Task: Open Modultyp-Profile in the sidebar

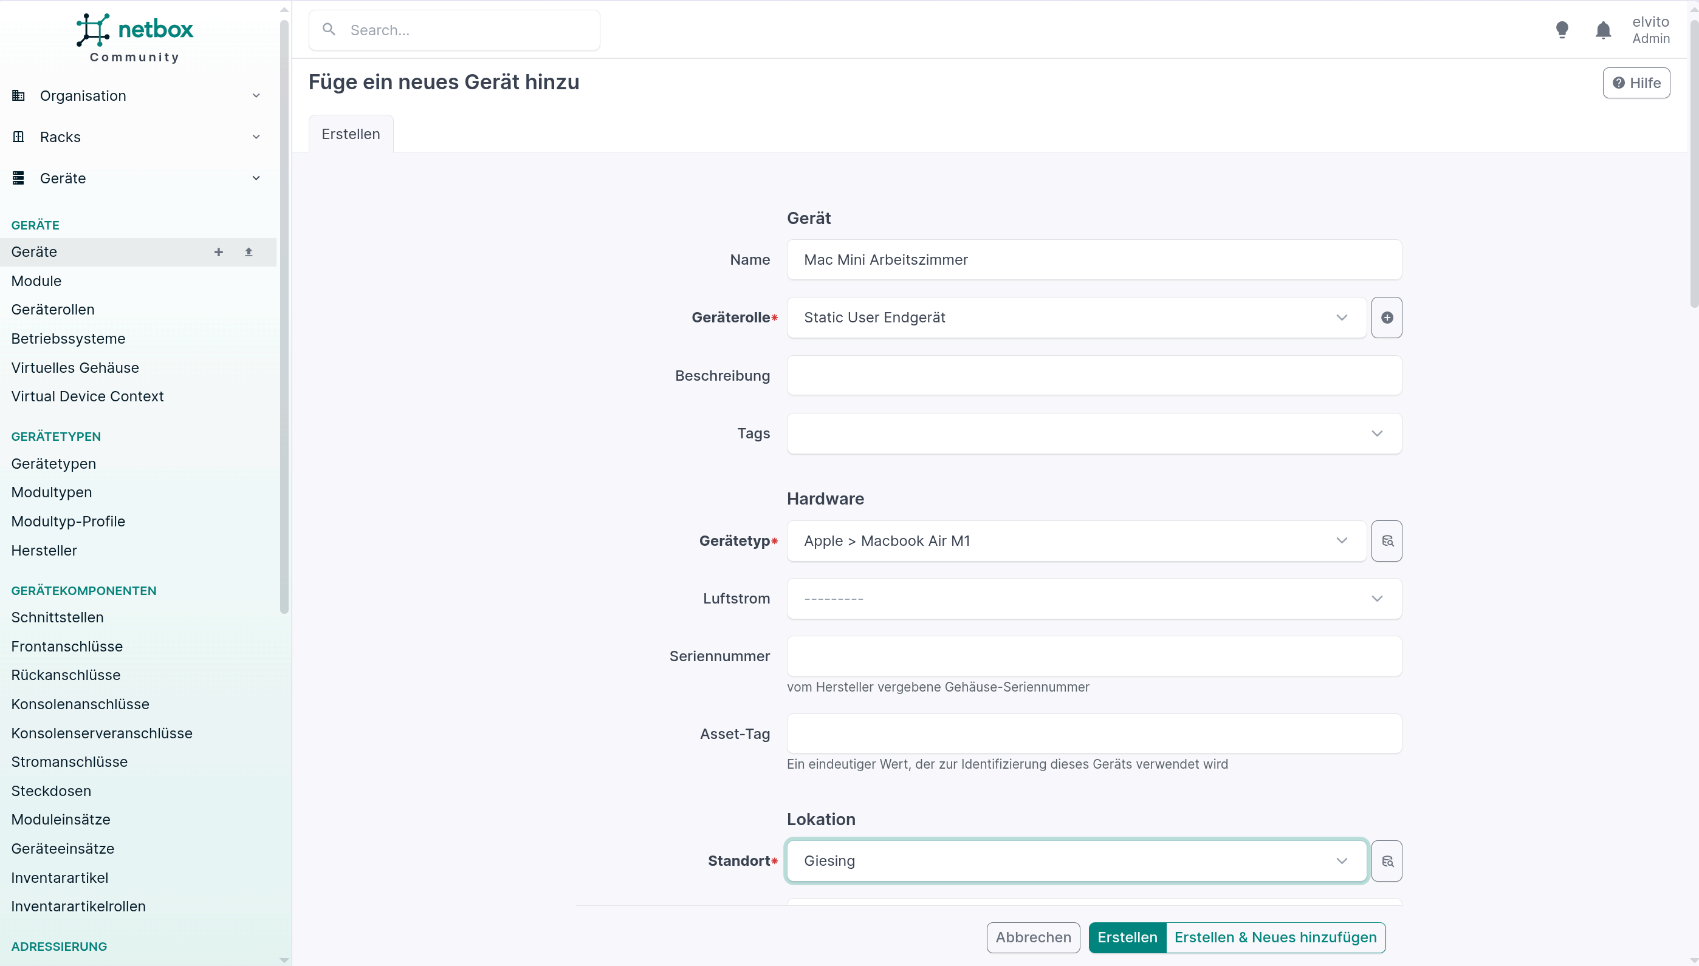Action: (69, 522)
